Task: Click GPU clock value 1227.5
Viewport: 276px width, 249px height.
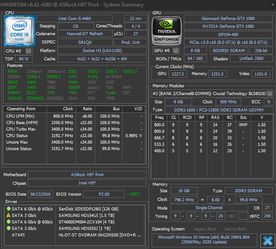Action: coord(178,74)
